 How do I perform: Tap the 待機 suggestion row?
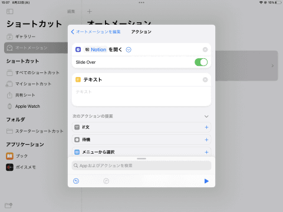(141, 140)
